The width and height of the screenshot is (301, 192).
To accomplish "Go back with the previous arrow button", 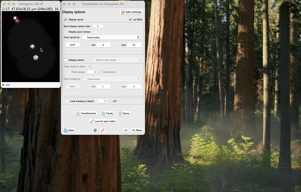I will click(126, 130).
